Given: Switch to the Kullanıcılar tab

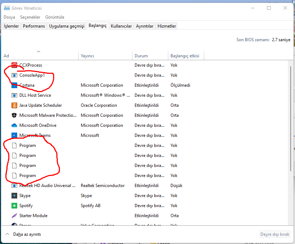Looking at the screenshot, I should click(x=121, y=26).
